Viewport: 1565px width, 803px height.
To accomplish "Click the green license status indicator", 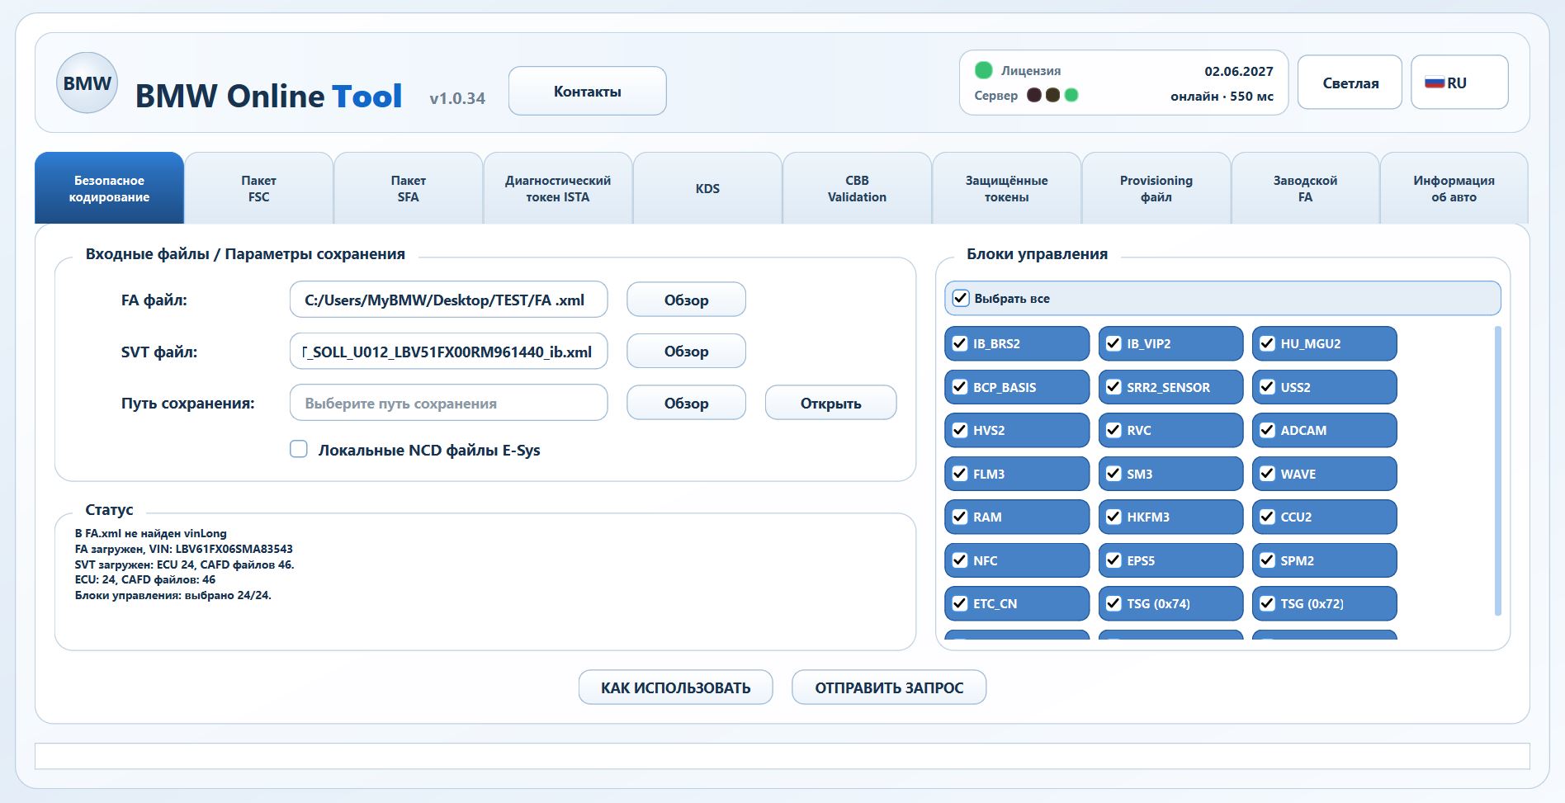I will pyautogui.click(x=983, y=70).
